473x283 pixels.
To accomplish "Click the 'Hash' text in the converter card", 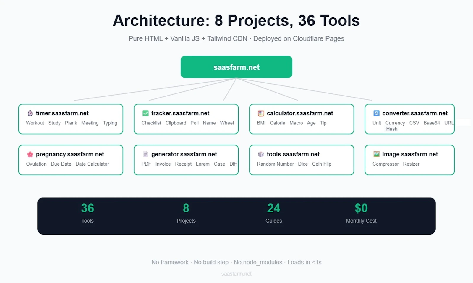I will tap(392, 129).
